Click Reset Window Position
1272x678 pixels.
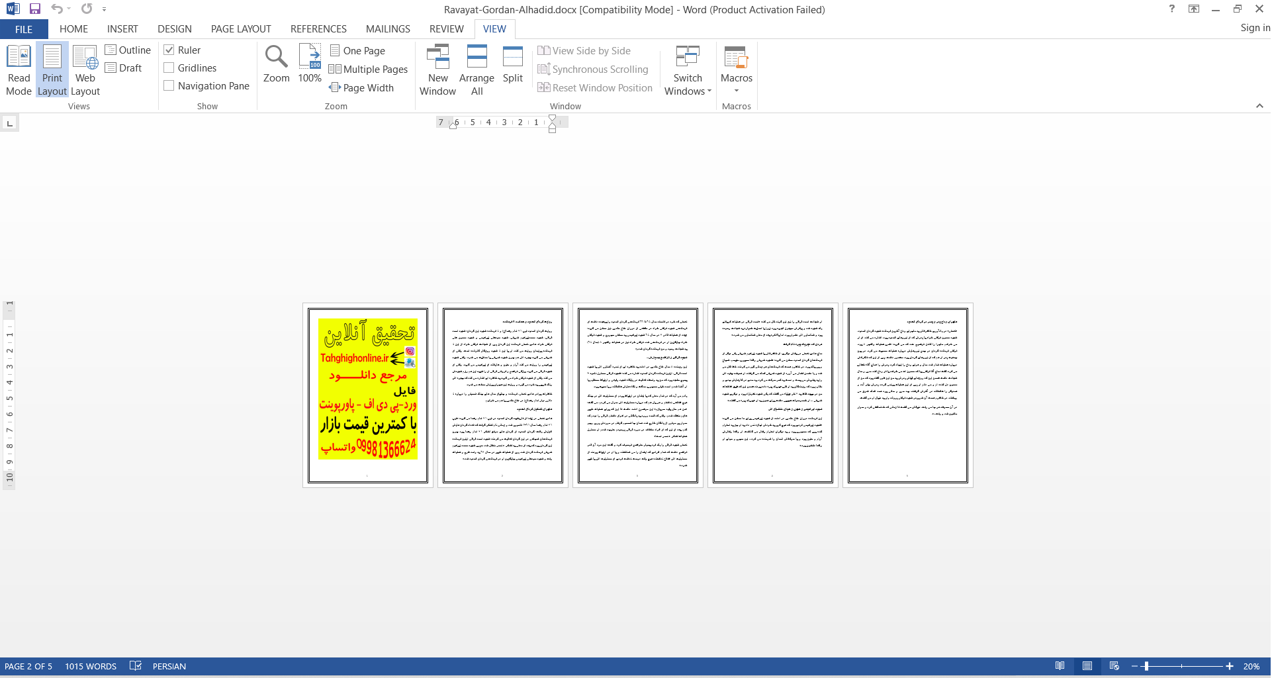pyautogui.click(x=595, y=88)
